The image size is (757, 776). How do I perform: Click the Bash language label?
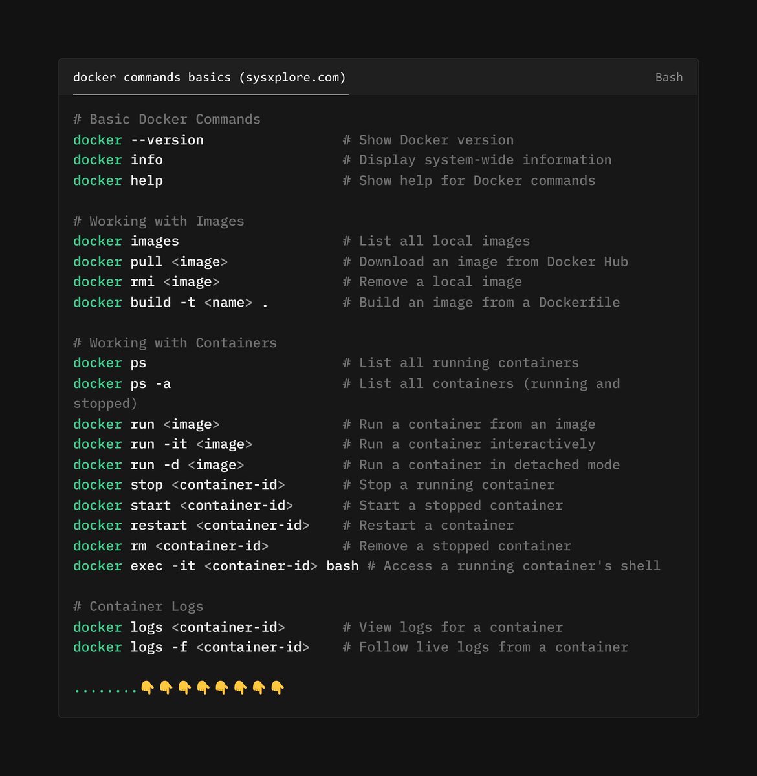tap(669, 78)
